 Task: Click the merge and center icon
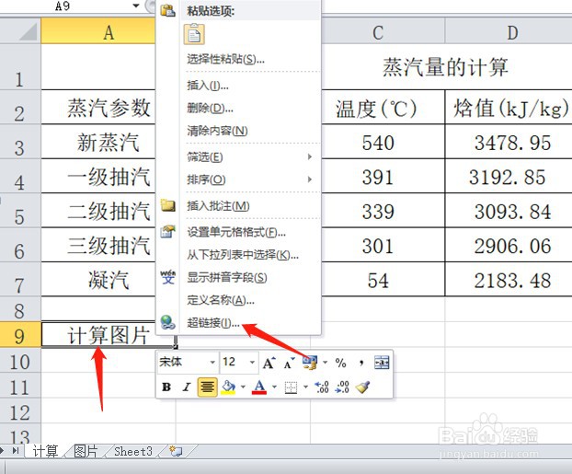[x=382, y=363]
